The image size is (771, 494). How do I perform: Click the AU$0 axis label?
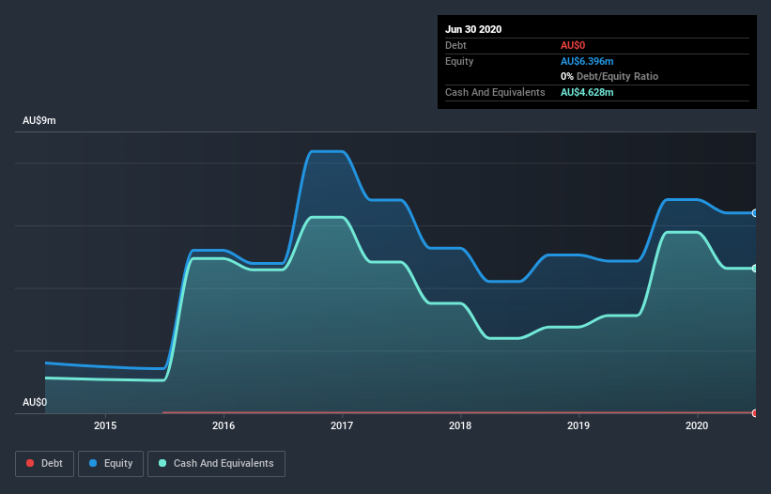pos(35,403)
